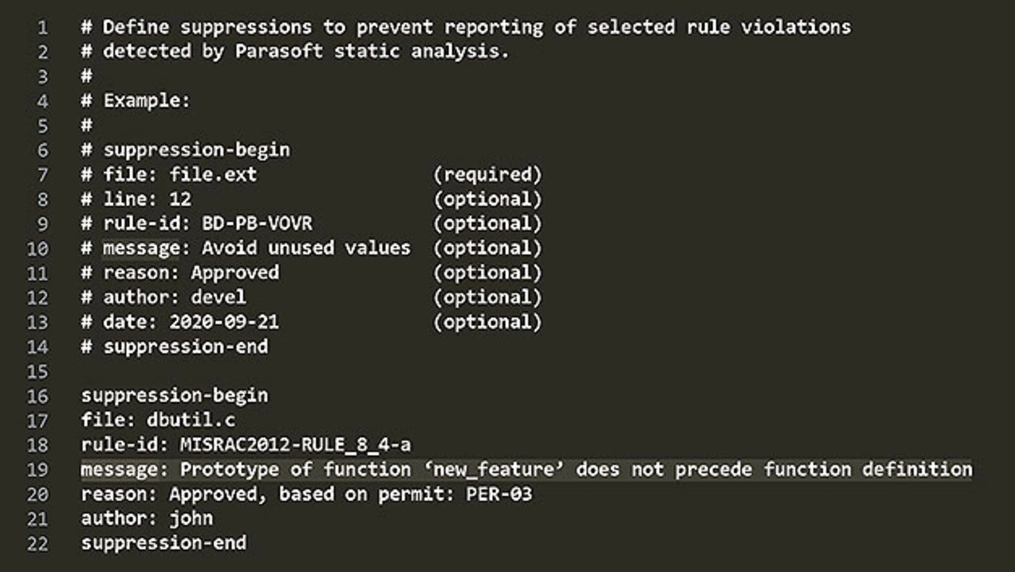Click the final 'suppression-end' on line 22
This screenshot has width=1015, height=572.
pyautogui.click(x=163, y=543)
